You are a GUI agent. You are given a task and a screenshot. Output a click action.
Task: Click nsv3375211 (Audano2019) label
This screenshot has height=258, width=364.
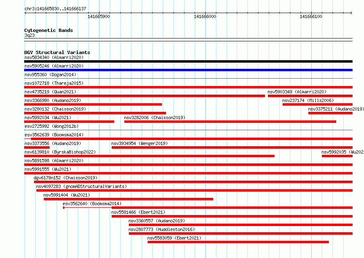[336, 109]
